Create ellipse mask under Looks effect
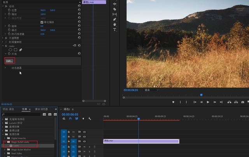Viewport: 249px width, 157px height. (x=11, y=50)
